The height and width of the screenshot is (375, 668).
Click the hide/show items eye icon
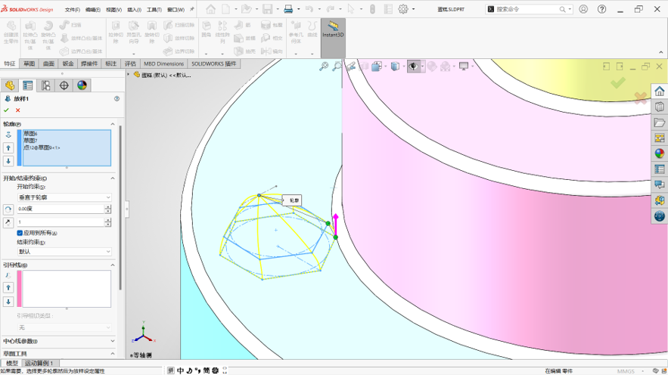click(x=413, y=67)
